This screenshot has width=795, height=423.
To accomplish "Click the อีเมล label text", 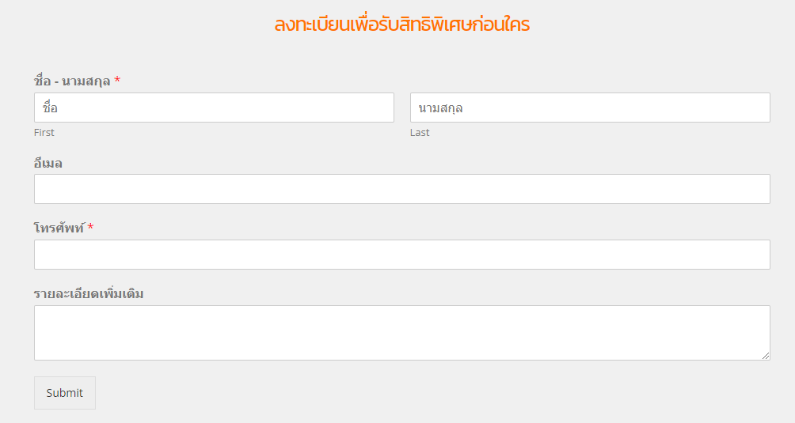I will point(48,164).
